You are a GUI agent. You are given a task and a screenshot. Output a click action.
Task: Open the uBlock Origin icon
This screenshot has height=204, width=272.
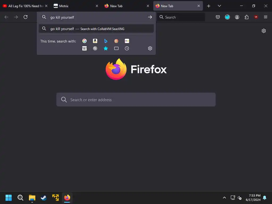point(256,17)
